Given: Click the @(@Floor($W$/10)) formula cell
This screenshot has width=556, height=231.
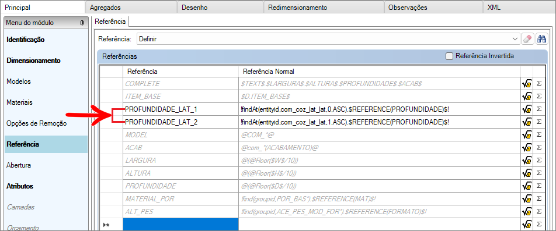Looking at the screenshot, I should 380,161.
